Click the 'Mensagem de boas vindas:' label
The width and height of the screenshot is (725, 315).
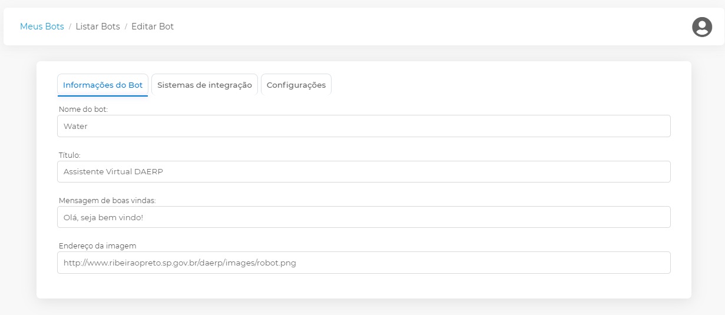click(107, 201)
